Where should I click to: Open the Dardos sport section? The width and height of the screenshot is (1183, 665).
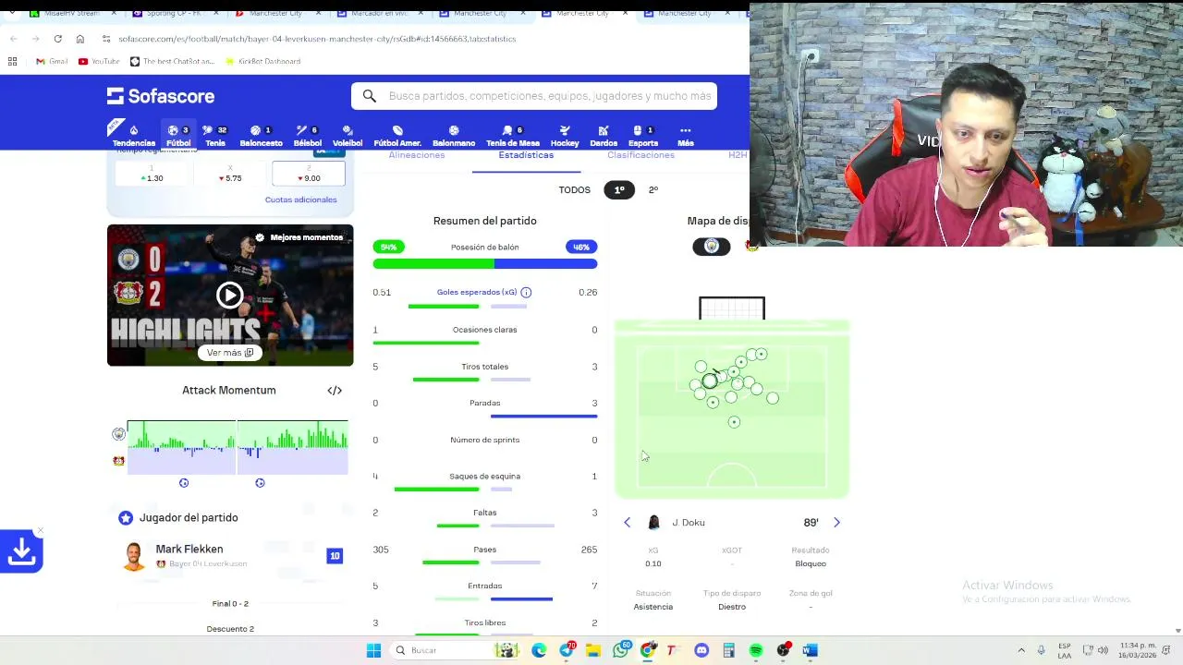click(x=604, y=136)
